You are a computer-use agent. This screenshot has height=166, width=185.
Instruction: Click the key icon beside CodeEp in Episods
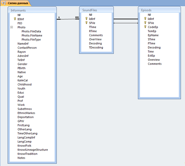point(145,27)
